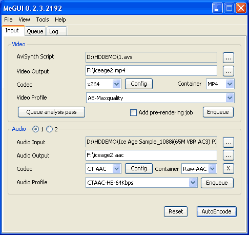Click the AutoEncode button
Screen dimensions: 249x235
217,211
